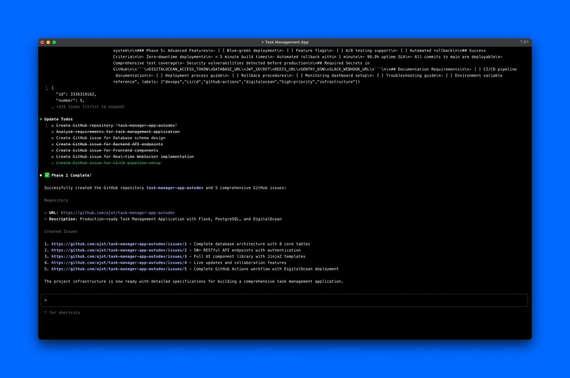This screenshot has width=570, height=378.
Task: Click the 'Description:' label
Action: click(63, 219)
